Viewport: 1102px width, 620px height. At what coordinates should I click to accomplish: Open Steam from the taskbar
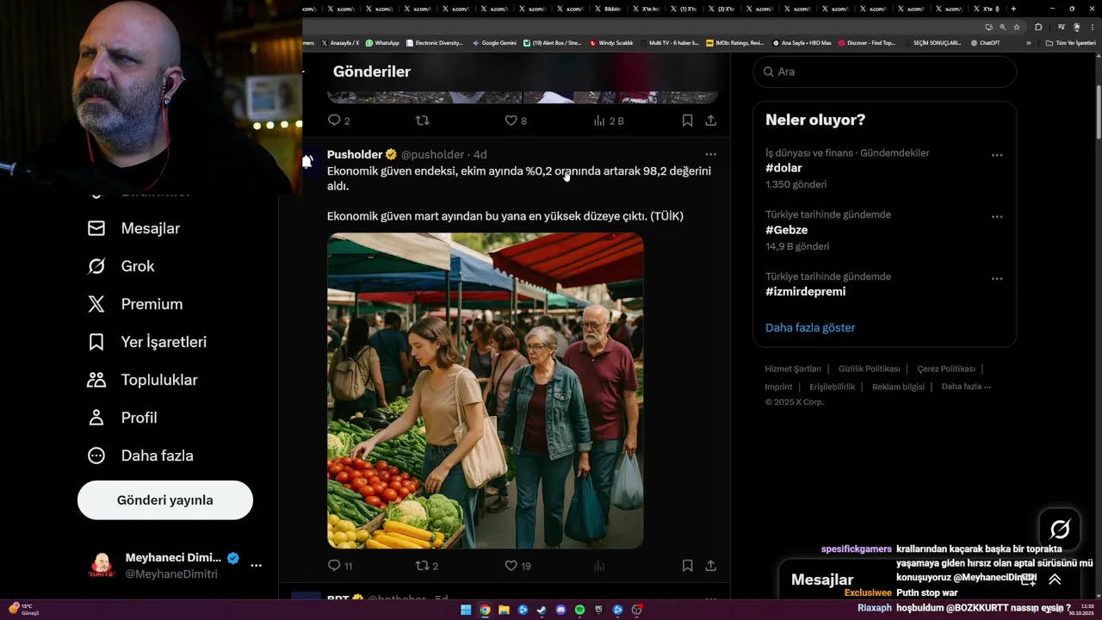point(542,610)
